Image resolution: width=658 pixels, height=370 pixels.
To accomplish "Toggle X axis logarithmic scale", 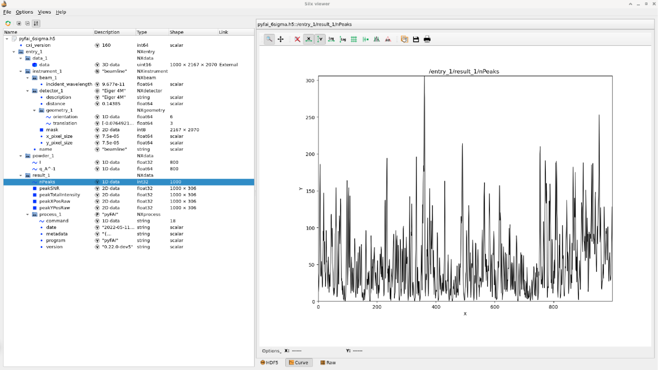I will point(332,39).
